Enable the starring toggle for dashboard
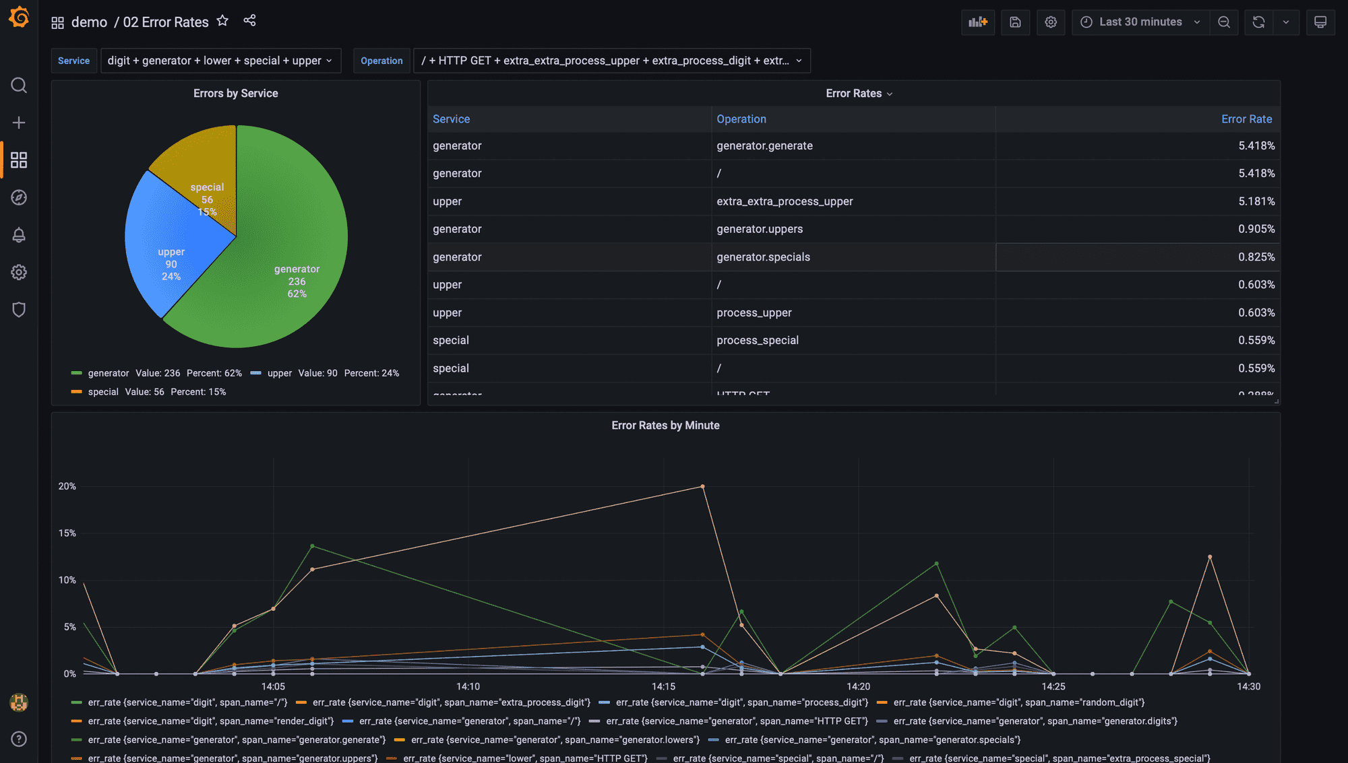The width and height of the screenshot is (1348, 763). tap(222, 20)
